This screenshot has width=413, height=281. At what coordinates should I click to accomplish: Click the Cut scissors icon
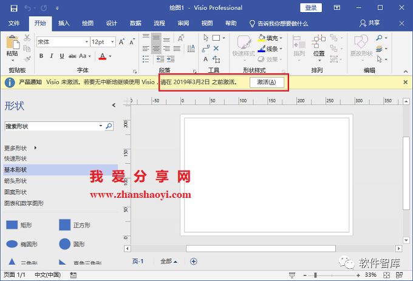click(x=27, y=38)
